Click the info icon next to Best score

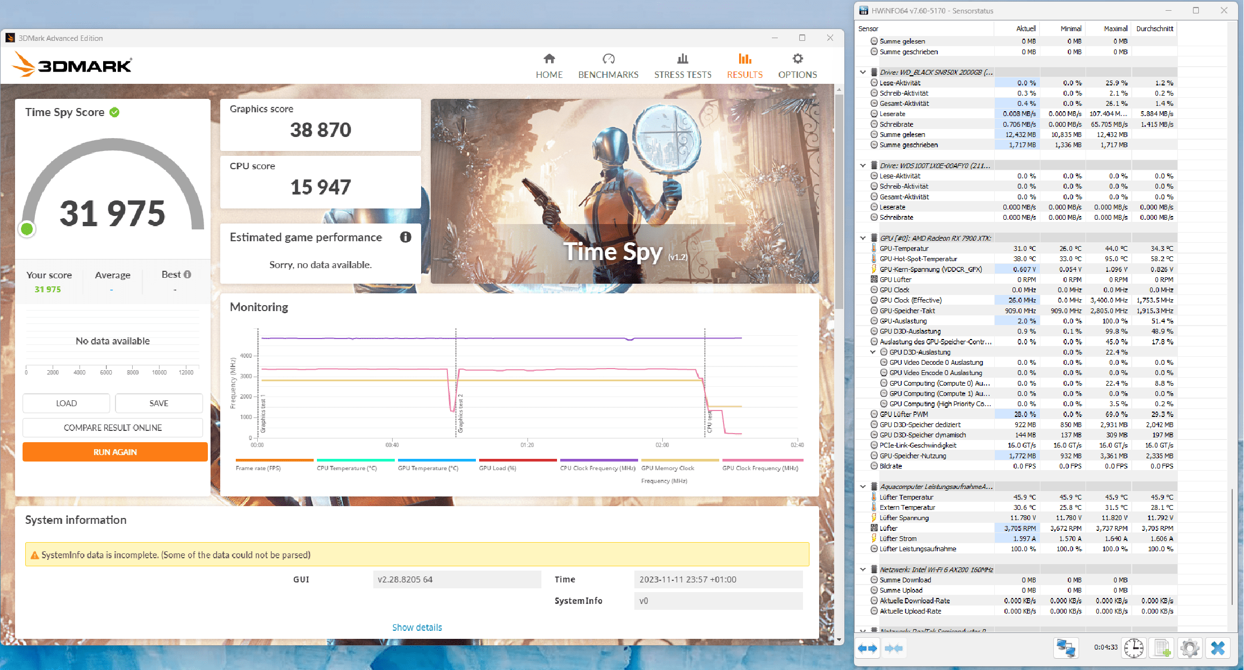click(187, 275)
